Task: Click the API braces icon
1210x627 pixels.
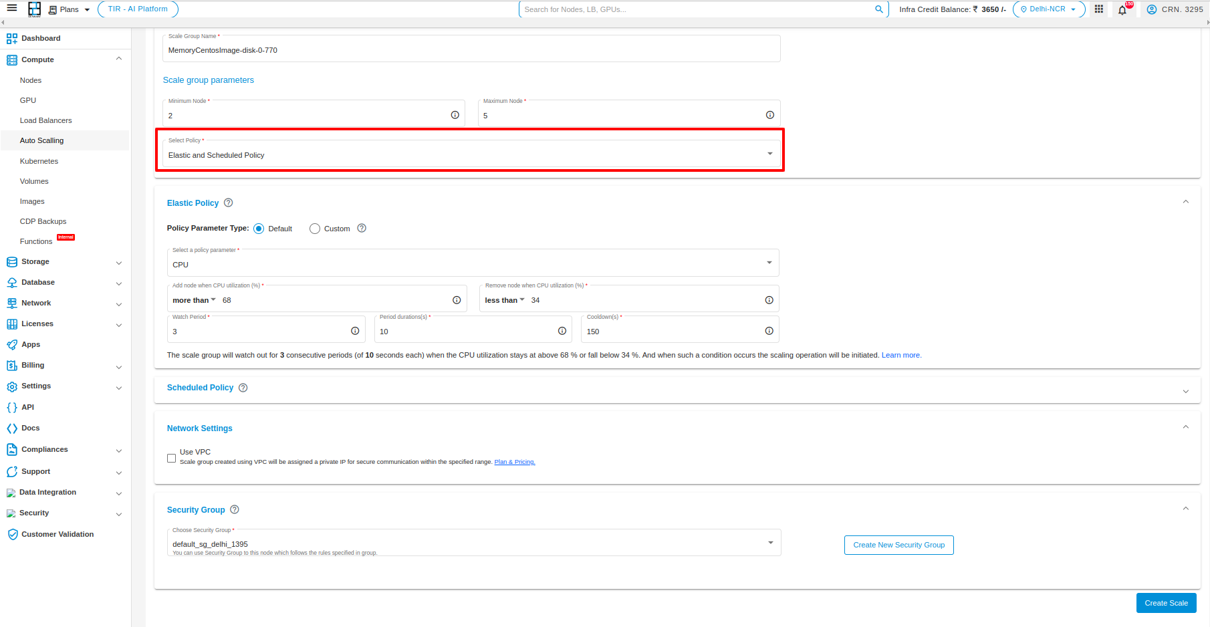Action: (12, 408)
